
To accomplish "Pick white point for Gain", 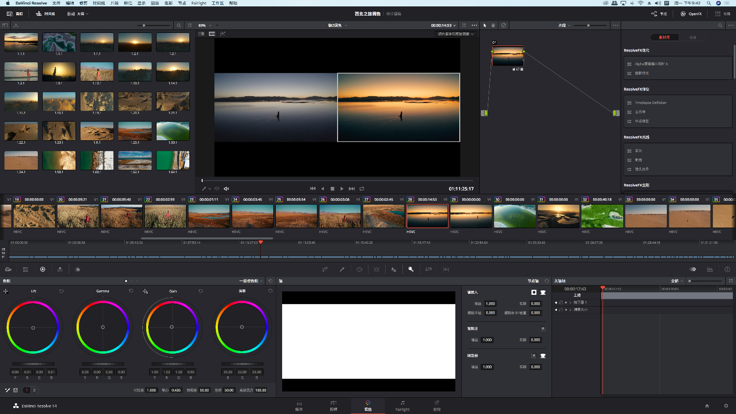I will click(145, 291).
